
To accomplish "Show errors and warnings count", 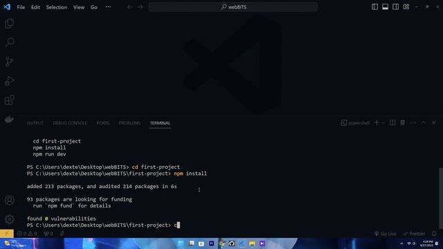I will (27, 234).
